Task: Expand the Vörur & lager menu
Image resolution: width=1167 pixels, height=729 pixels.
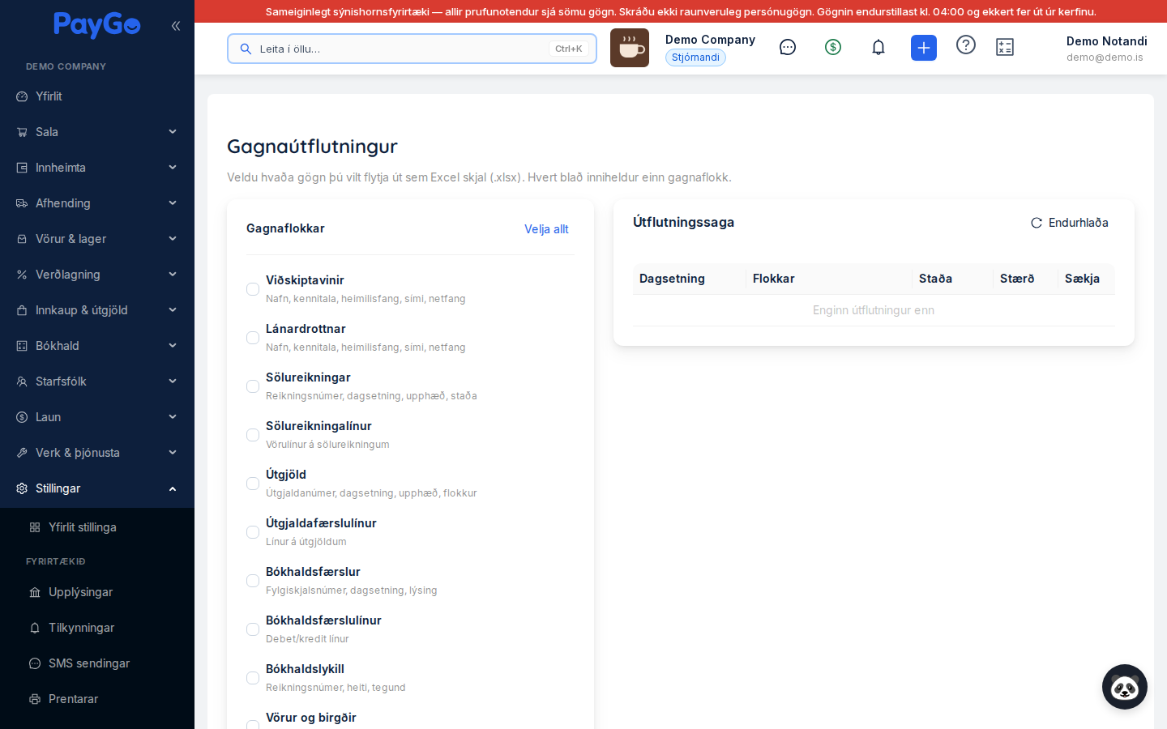Action: [x=97, y=239]
